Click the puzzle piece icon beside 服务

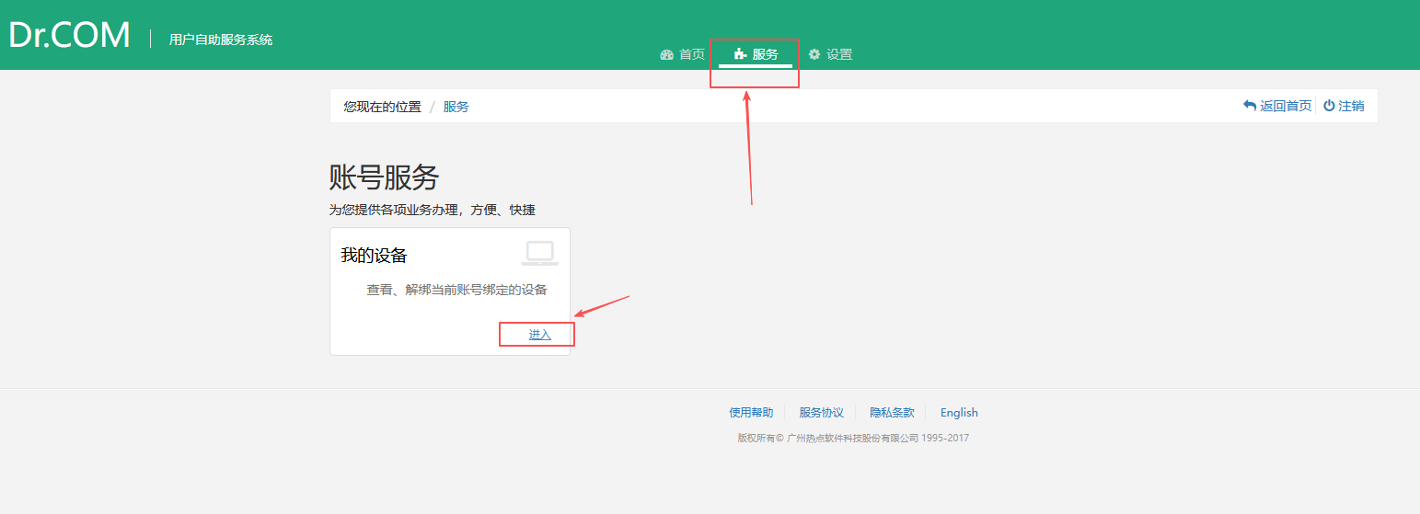[740, 55]
